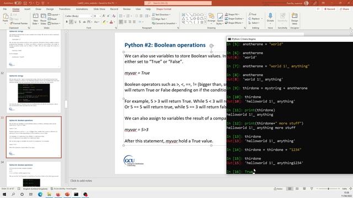Open the Change Case dropdown
This screenshot has height=198, width=353.
click(x=97, y=22)
